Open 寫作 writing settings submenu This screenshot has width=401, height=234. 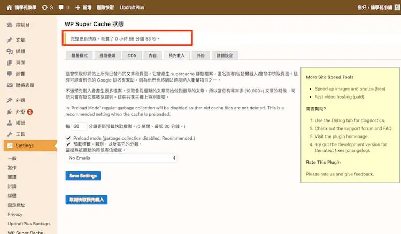coord(12,168)
